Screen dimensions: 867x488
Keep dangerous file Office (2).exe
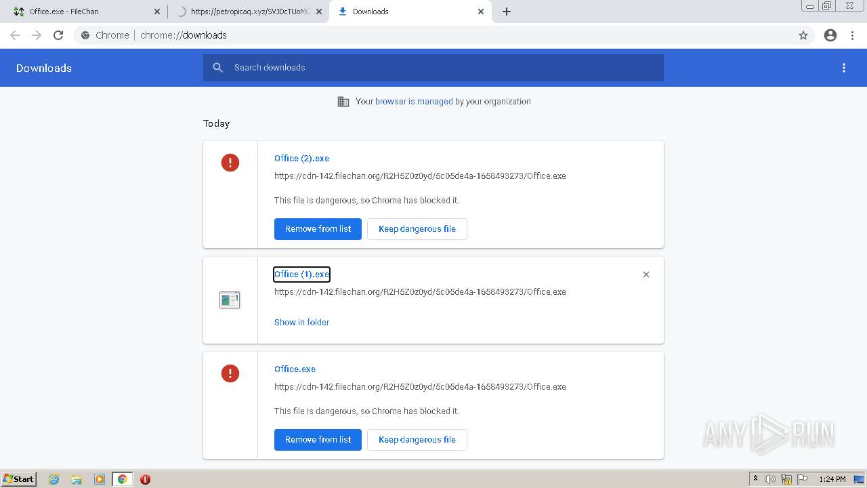pyautogui.click(x=417, y=229)
